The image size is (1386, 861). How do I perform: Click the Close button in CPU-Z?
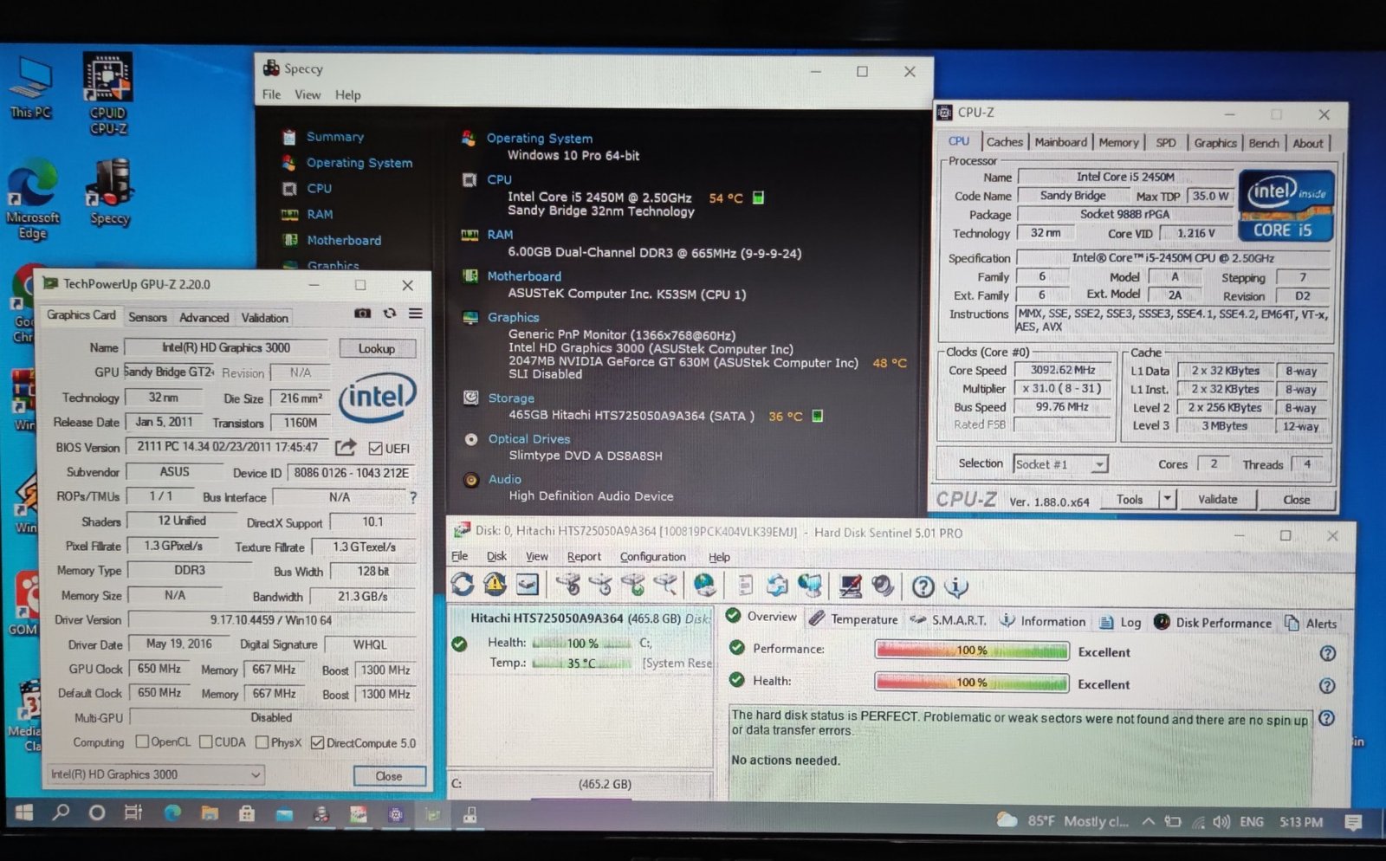pos(1296,500)
